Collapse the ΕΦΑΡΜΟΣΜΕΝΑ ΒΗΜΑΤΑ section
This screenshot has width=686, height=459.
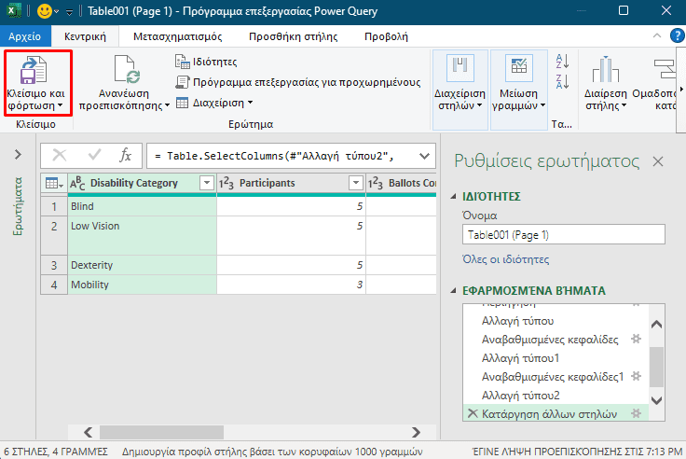[x=453, y=290]
